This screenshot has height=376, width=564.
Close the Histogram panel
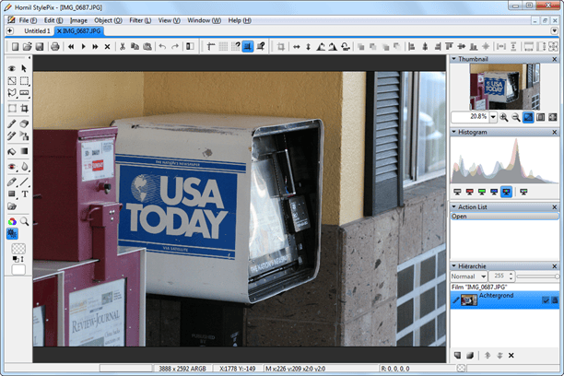point(554,133)
